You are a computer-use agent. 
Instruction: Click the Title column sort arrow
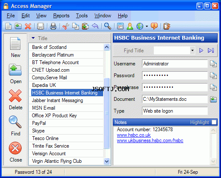[33, 38]
